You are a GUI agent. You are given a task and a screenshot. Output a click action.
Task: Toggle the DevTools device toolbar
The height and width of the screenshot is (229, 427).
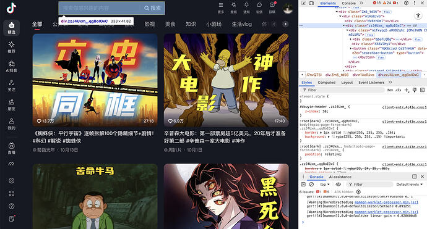(311, 3)
